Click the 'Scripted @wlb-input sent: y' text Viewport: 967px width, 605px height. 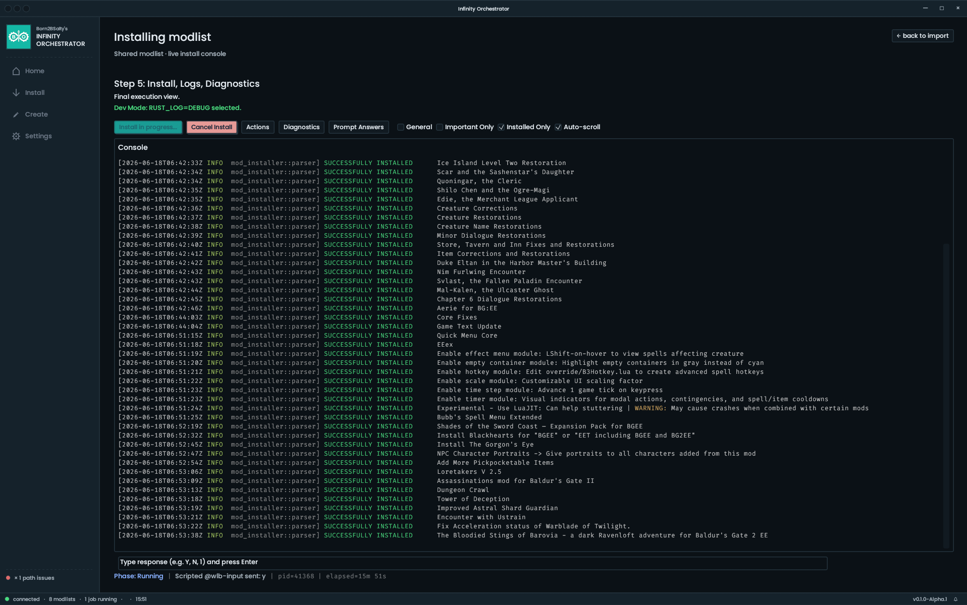[x=221, y=576]
